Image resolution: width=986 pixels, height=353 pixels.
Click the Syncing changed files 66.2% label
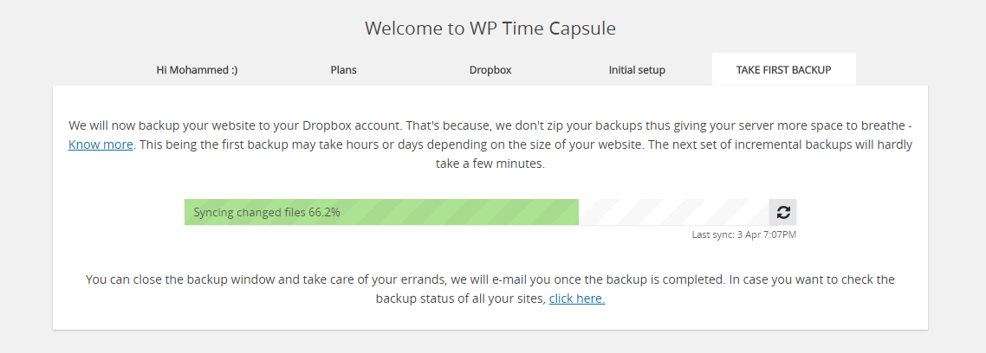tap(267, 212)
